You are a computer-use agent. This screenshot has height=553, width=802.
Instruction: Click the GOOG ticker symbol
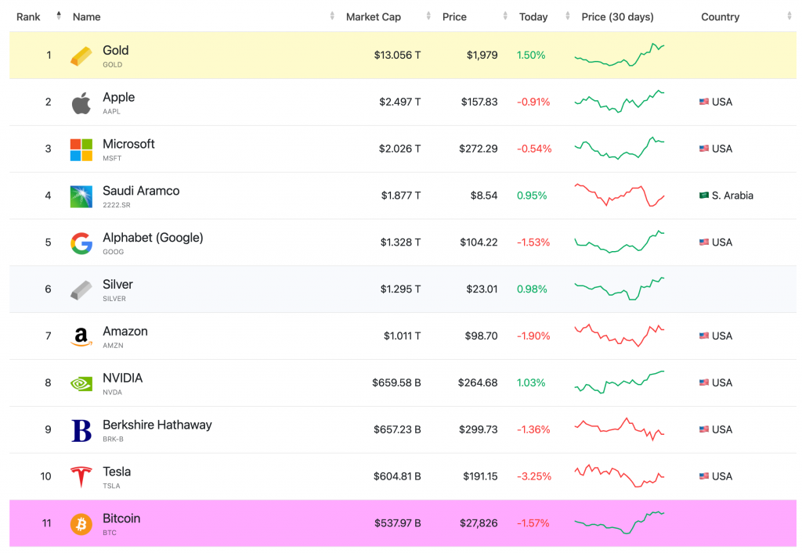pyautogui.click(x=113, y=252)
